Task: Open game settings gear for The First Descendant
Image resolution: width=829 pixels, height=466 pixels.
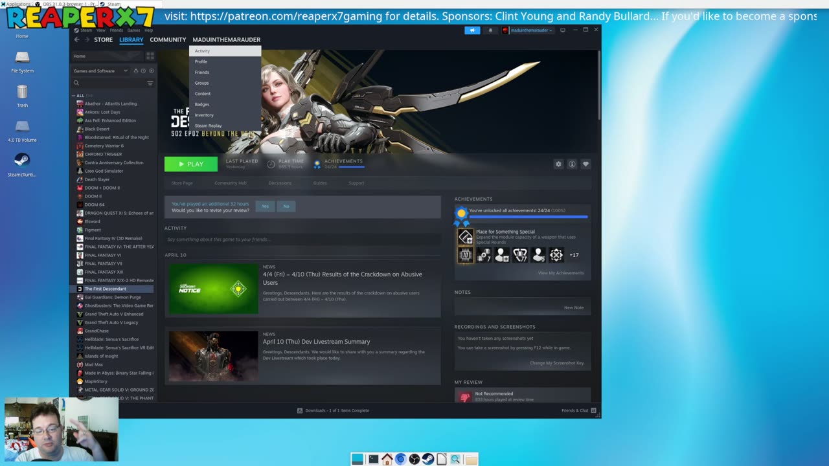Action: [x=558, y=164]
